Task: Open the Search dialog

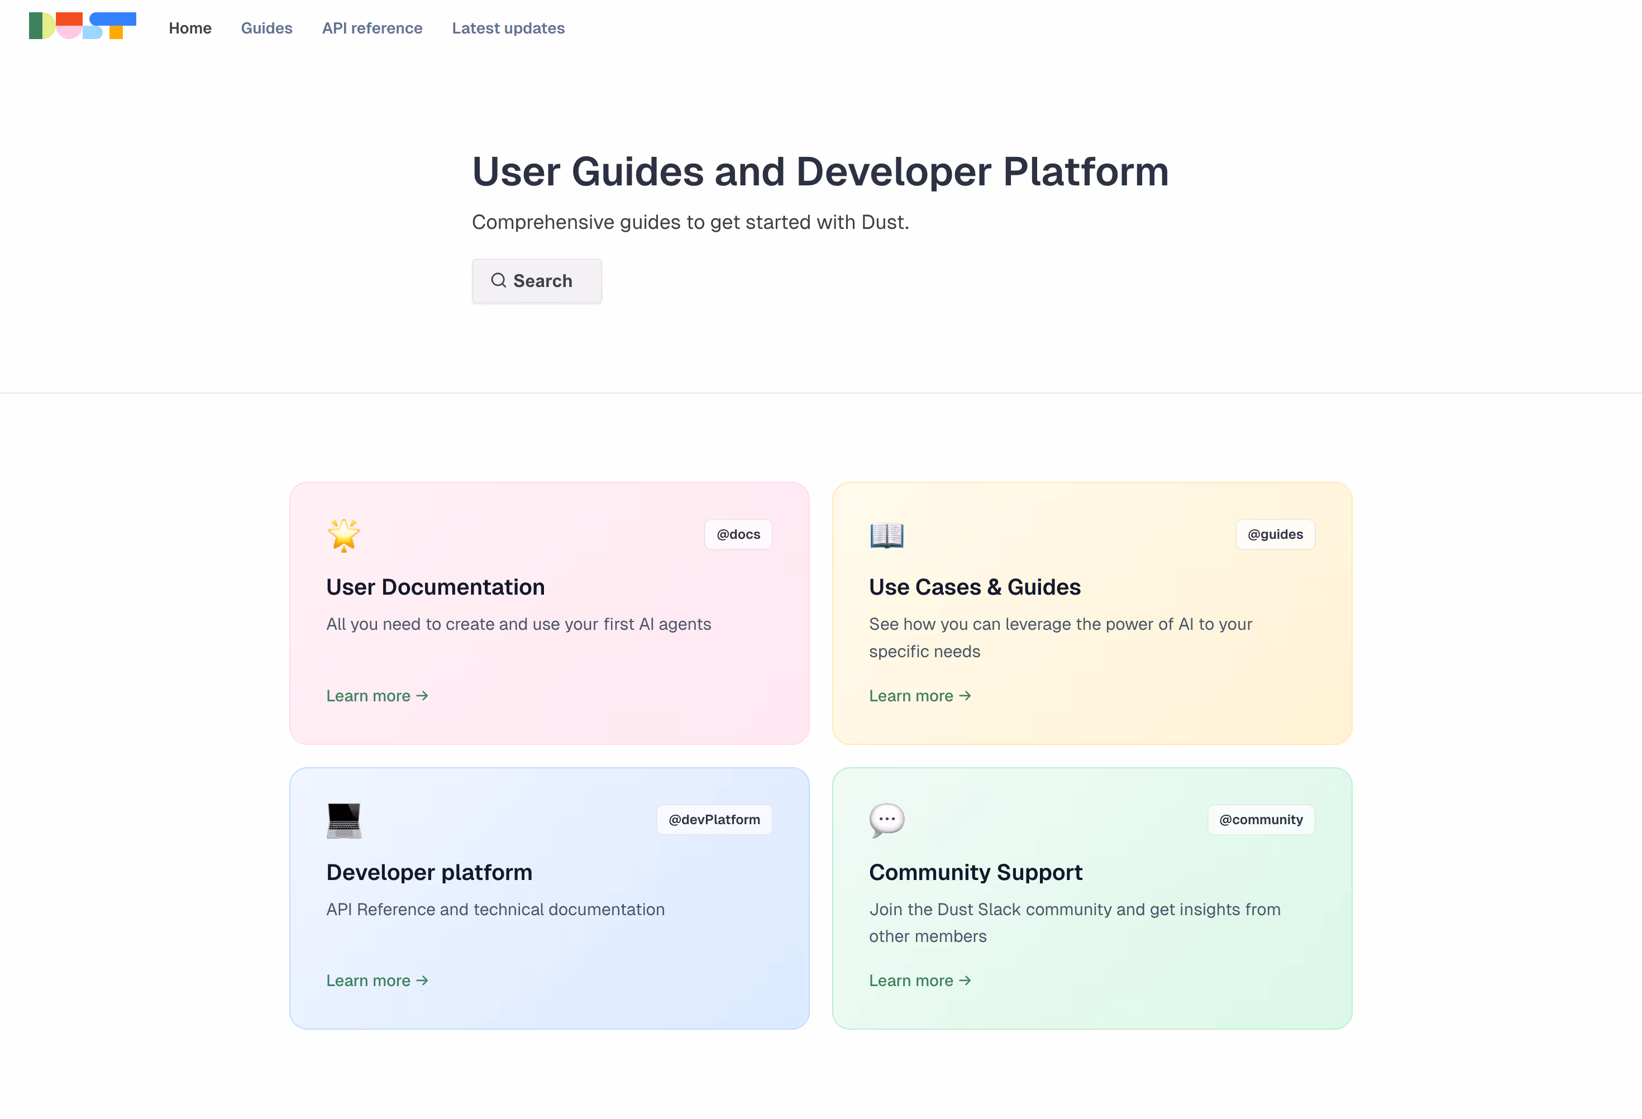Action: [x=537, y=280]
